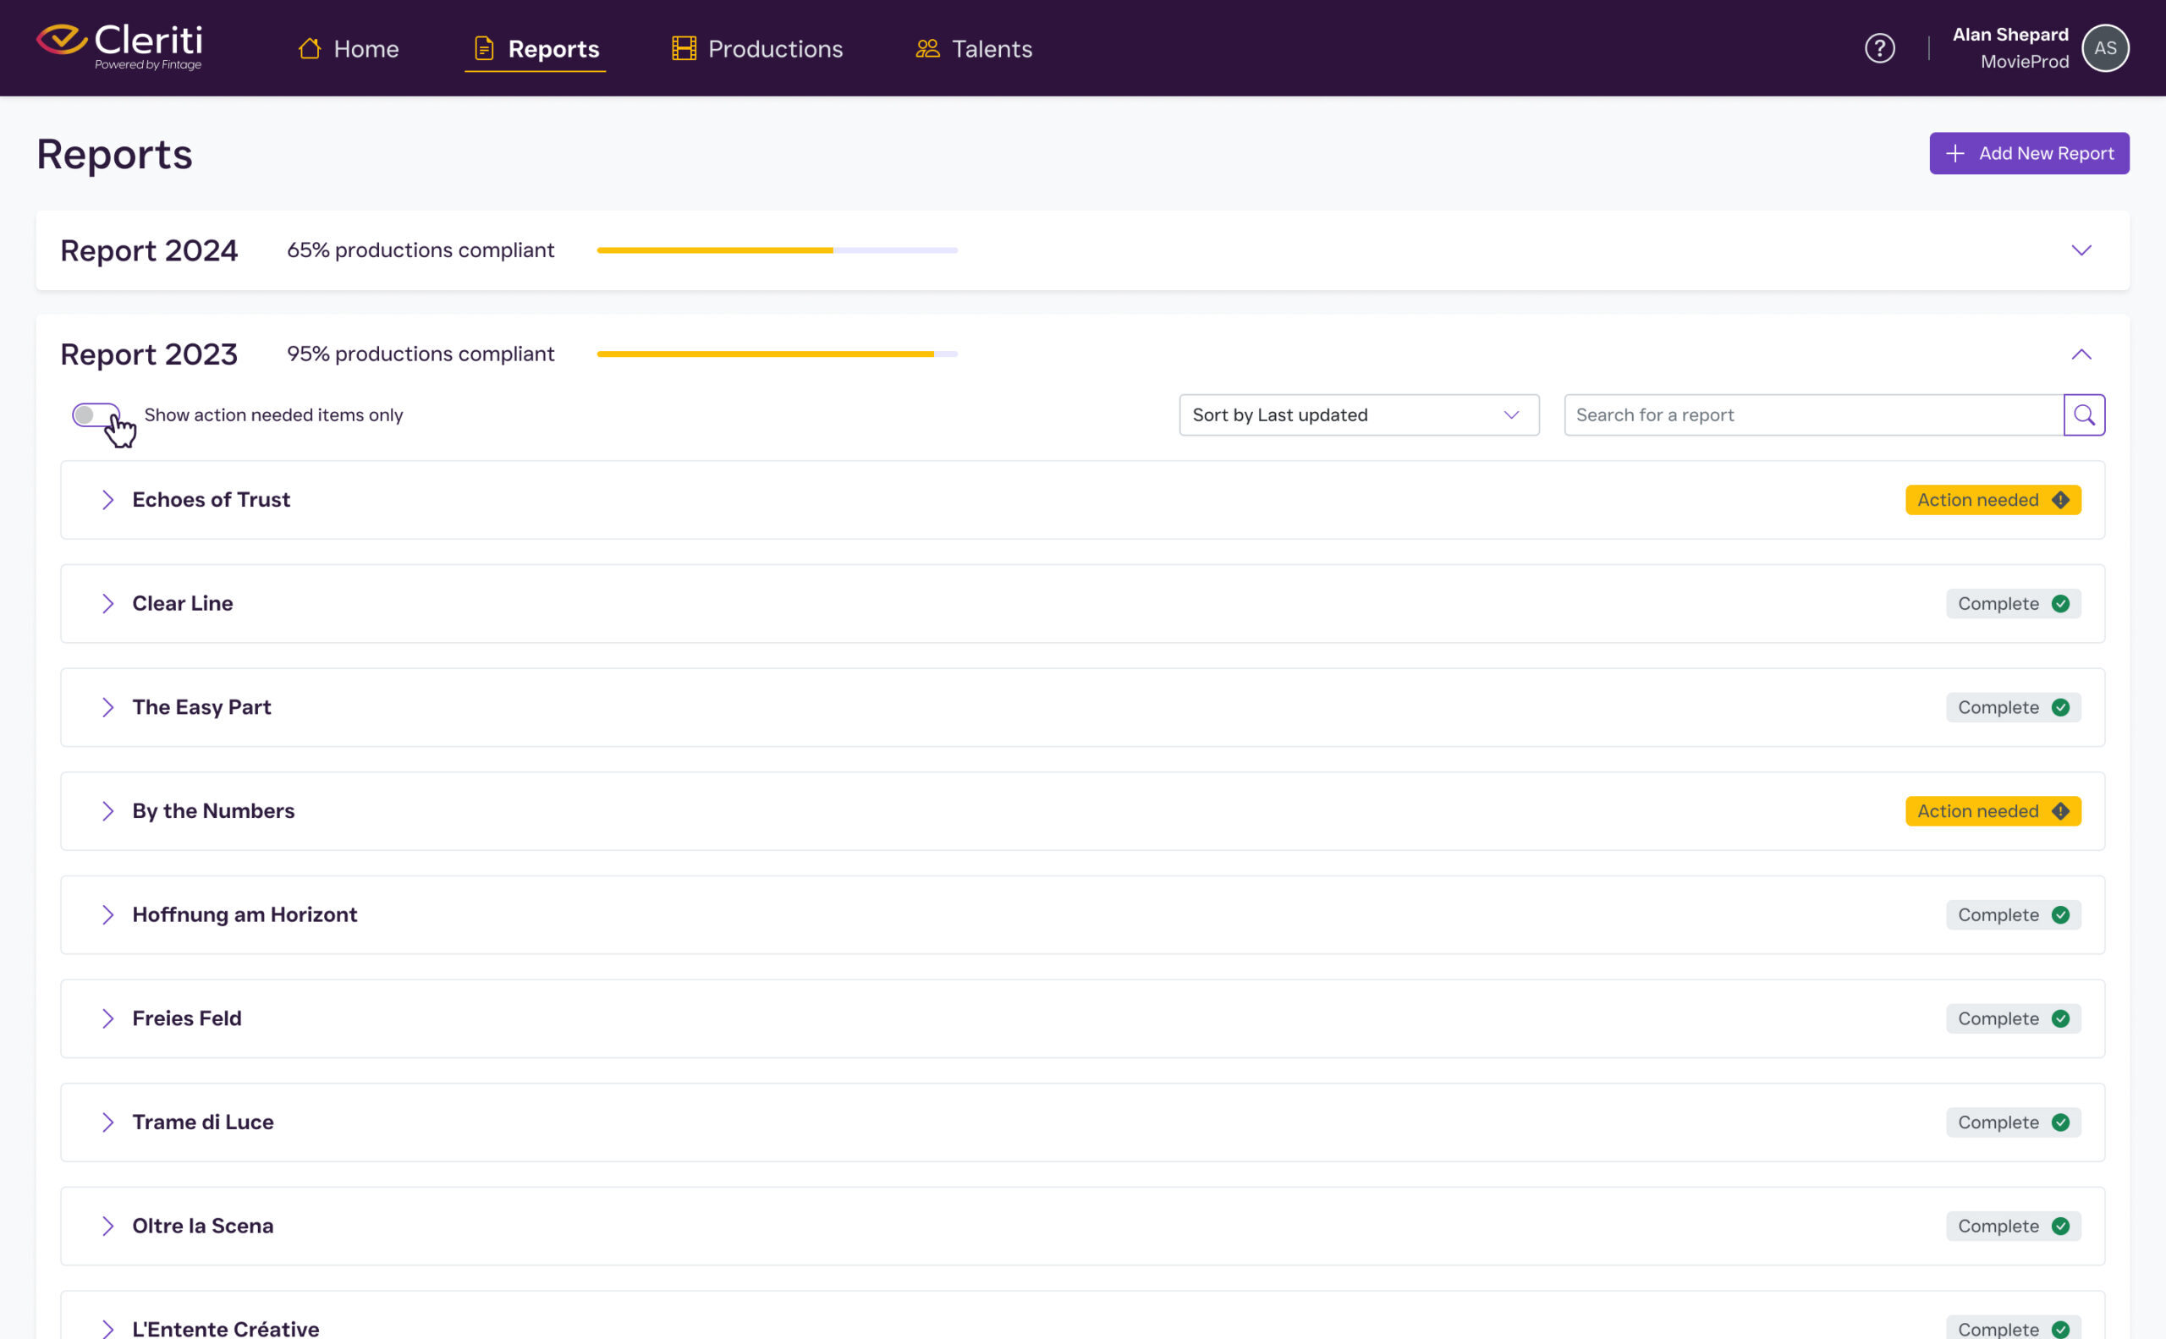Click the Alan Shepard user name
This screenshot has height=1339, width=2166.
pos(2010,35)
